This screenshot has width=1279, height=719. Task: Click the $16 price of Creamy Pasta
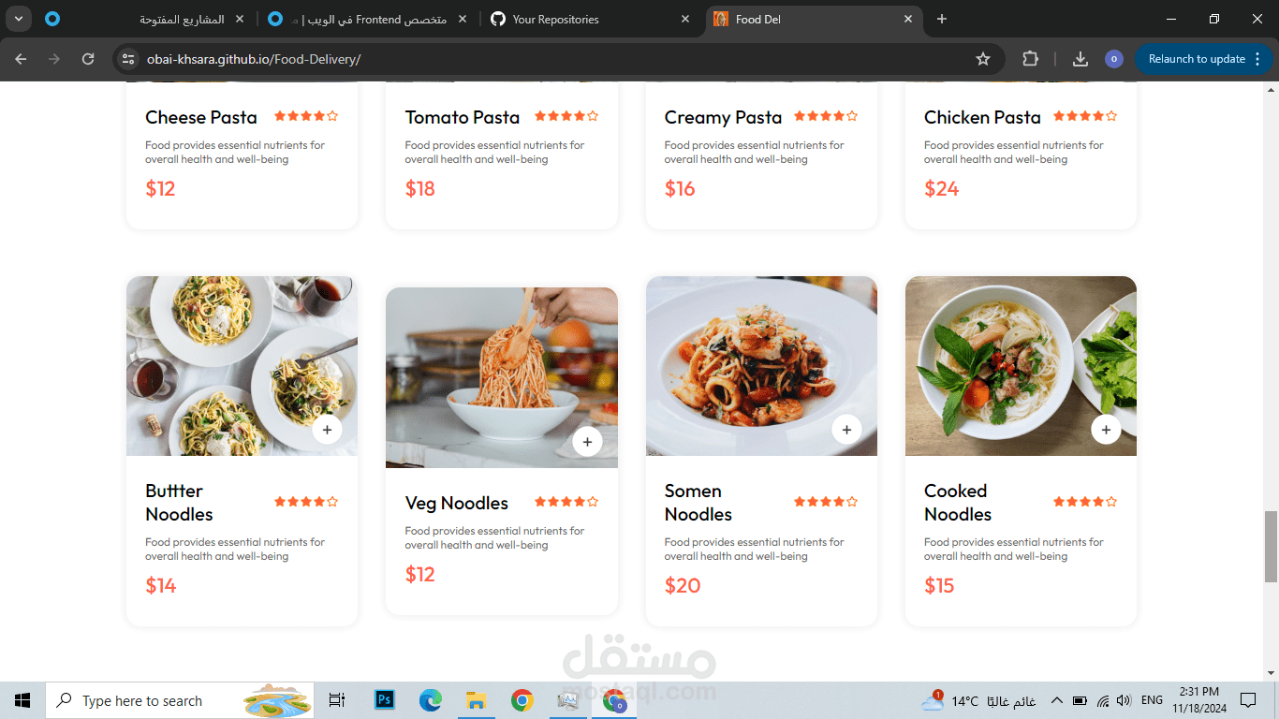point(680,188)
